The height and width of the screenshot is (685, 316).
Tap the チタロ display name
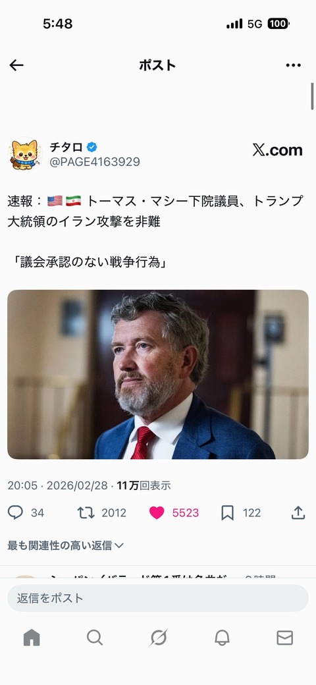click(x=66, y=148)
